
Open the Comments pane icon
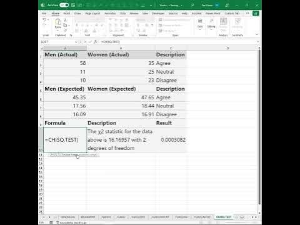[247, 13]
